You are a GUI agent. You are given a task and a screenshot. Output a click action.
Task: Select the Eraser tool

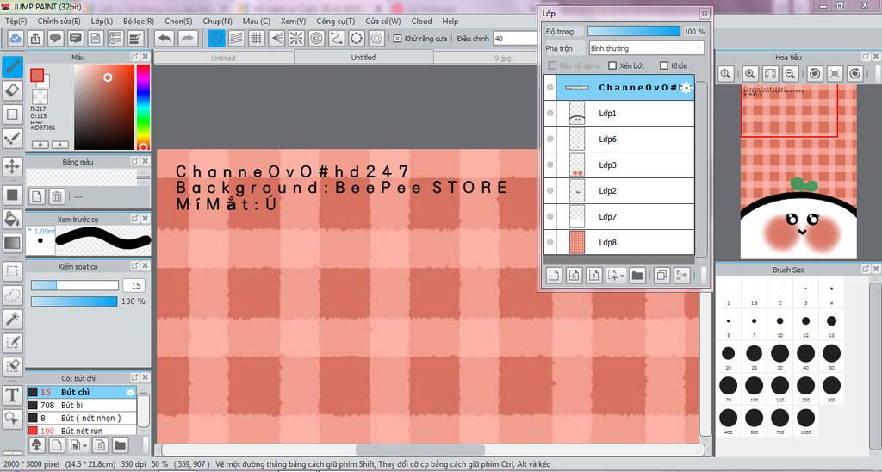pyautogui.click(x=12, y=90)
